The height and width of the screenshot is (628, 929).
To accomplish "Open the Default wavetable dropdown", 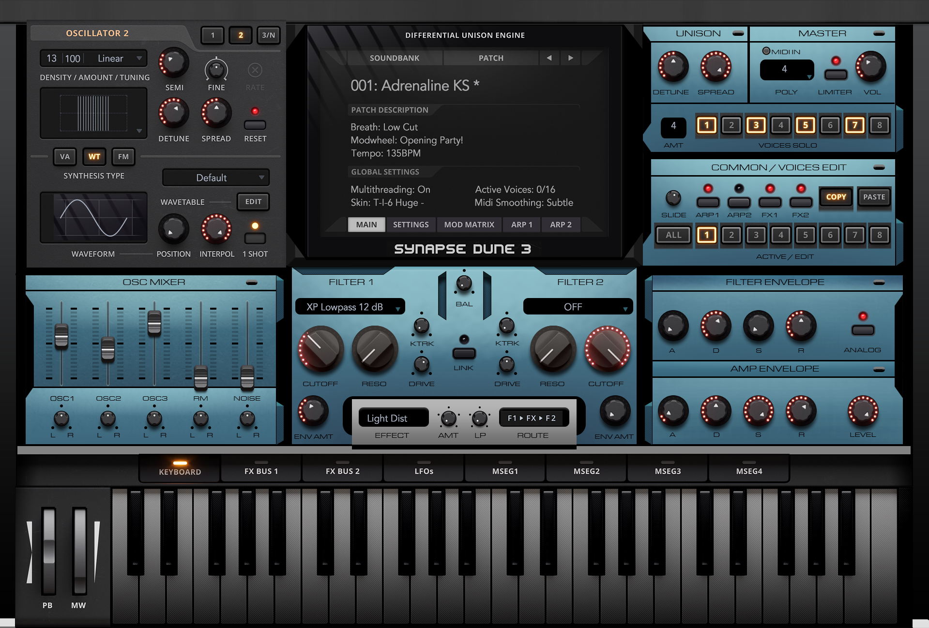I will (x=216, y=178).
